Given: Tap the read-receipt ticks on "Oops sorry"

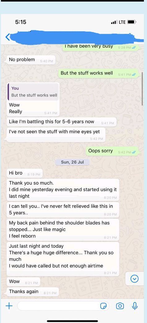Looking at the screenshot, I should (x=134, y=152).
